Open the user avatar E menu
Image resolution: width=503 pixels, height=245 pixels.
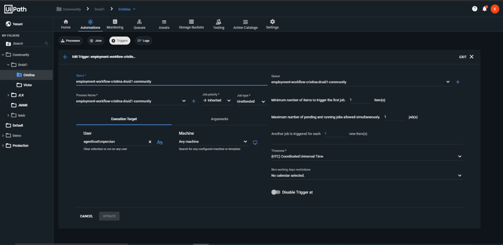(x=495, y=9)
